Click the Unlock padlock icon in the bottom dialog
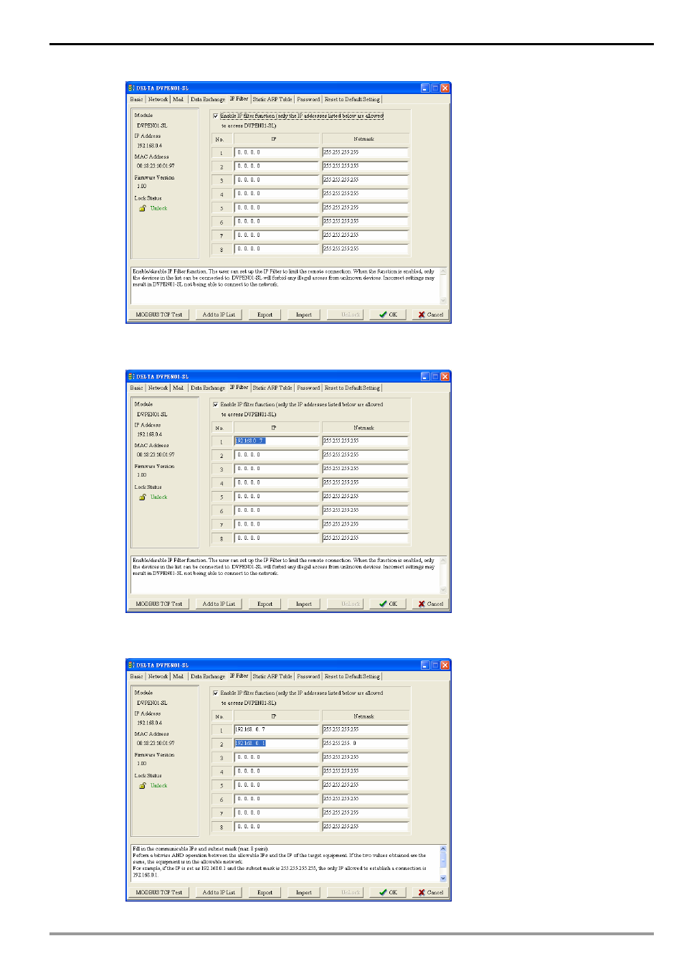The image size is (684, 969). (x=143, y=785)
